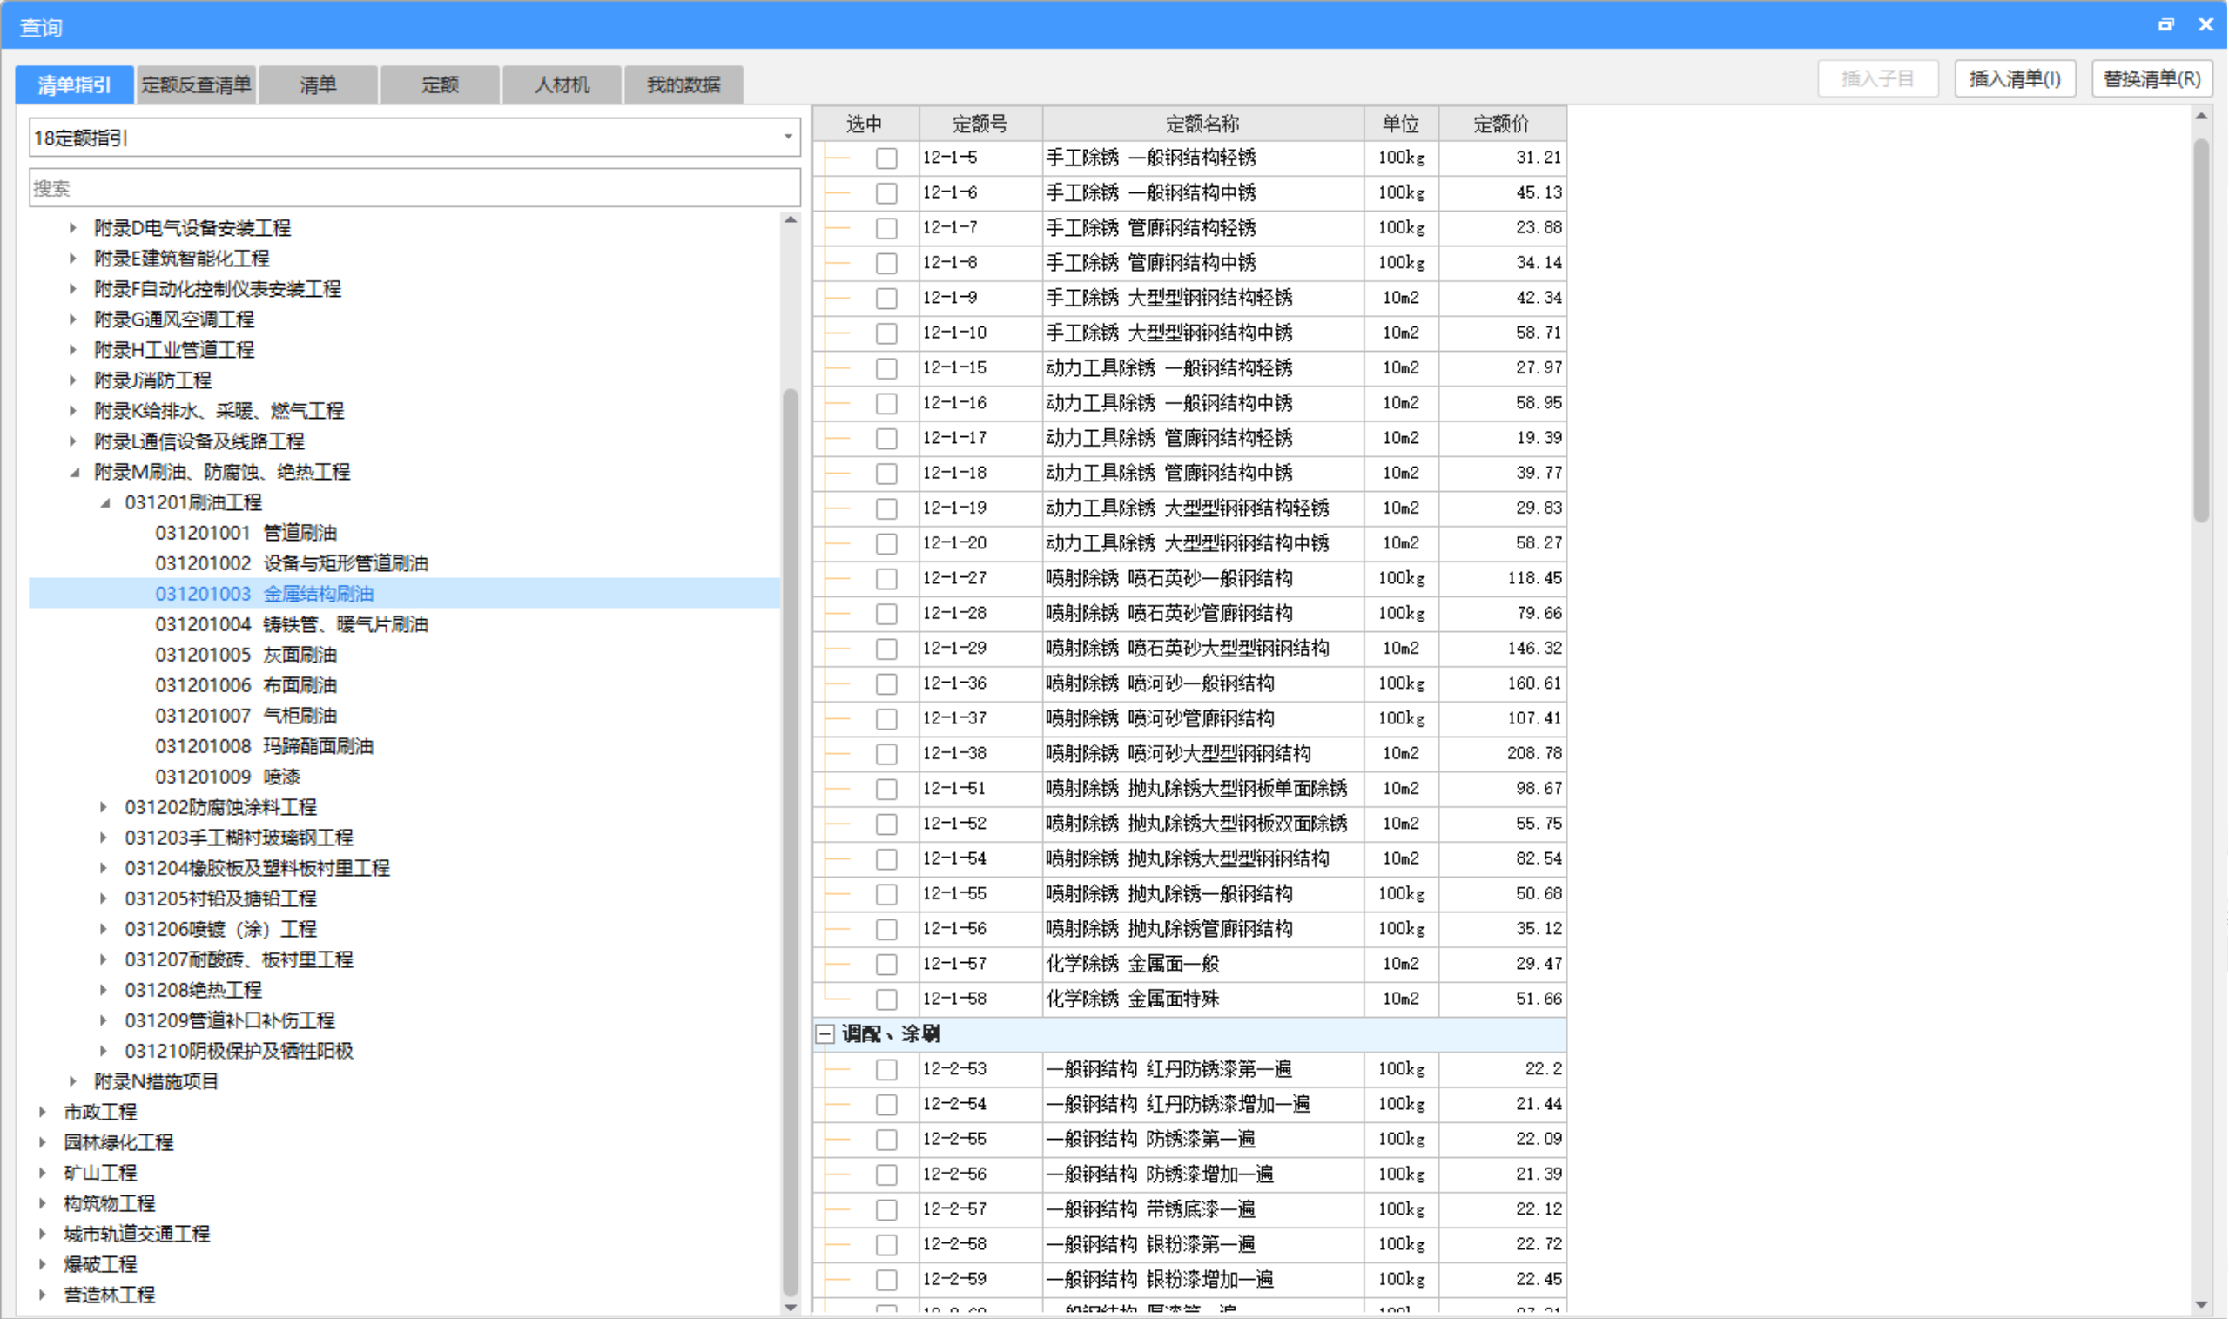Viewport: 2229px width, 1319px height.
Task: Click the 插入清单(I) button
Action: pyautogui.click(x=2015, y=79)
